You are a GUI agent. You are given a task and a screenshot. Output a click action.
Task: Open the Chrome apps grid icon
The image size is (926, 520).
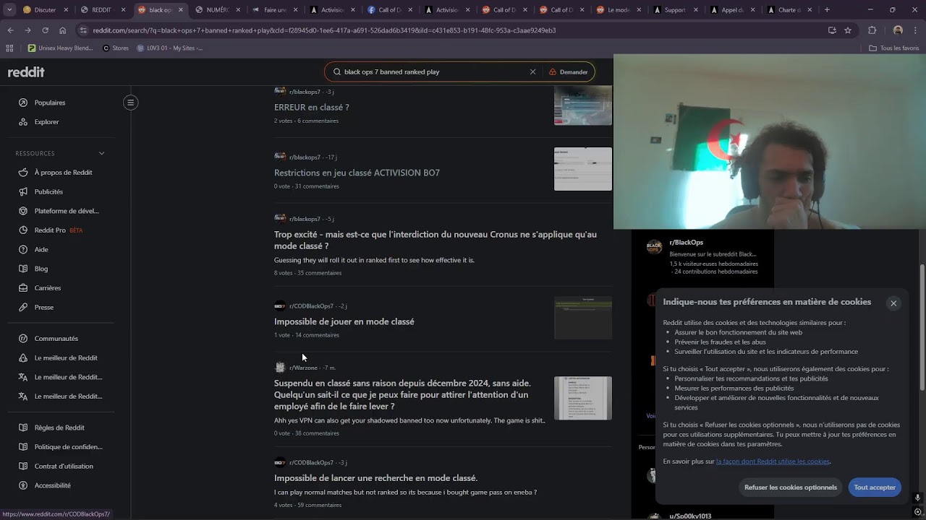[9, 48]
